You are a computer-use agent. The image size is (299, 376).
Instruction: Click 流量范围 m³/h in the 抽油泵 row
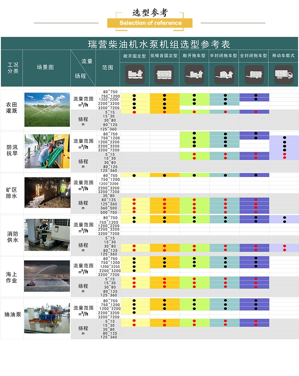(x=83, y=310)
